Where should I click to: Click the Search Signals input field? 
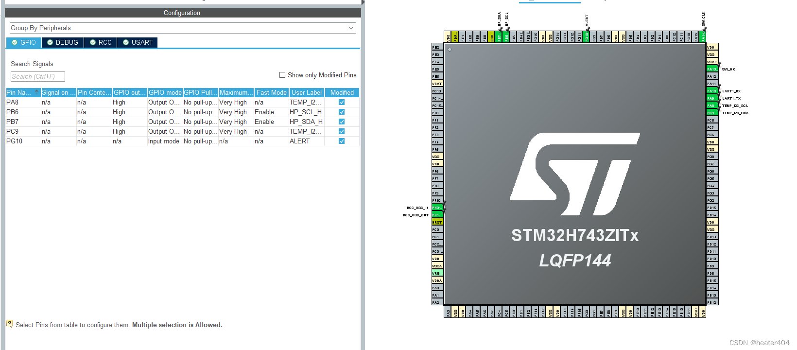pos(38,76)
